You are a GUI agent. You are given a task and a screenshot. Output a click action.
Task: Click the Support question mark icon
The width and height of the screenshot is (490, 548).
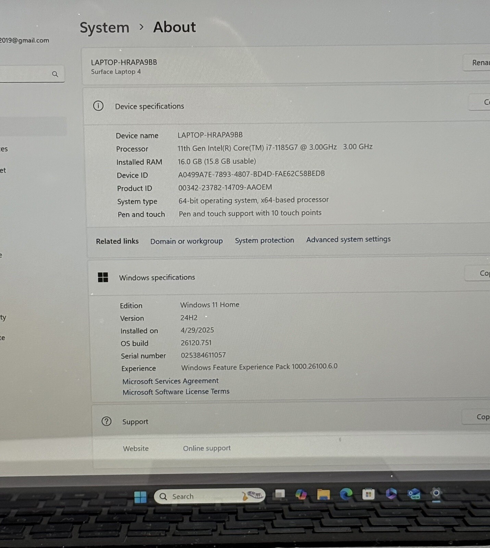(107, 421)
